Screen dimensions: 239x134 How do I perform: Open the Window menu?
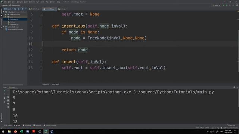tap(53, 2)
